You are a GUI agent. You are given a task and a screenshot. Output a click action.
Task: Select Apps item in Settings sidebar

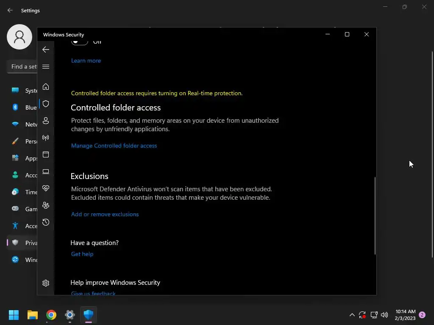tap(22, 158)
